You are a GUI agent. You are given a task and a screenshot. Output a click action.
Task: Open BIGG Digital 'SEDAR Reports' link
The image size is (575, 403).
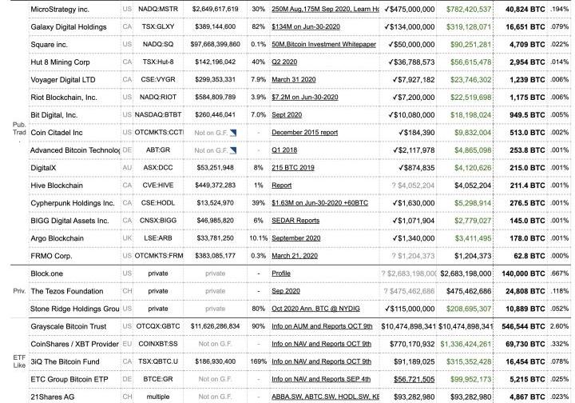(x=295, y=220)
